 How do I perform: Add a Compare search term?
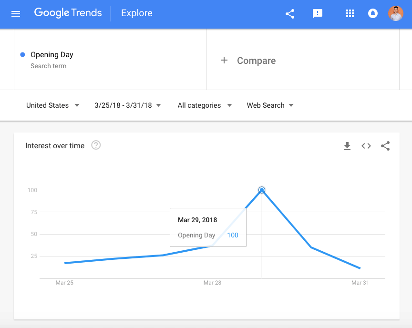248,61
